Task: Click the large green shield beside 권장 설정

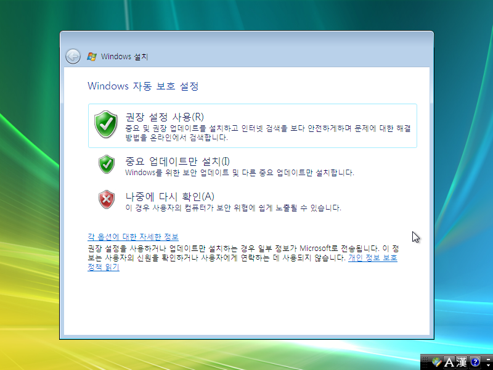Action: pos(106,124)
